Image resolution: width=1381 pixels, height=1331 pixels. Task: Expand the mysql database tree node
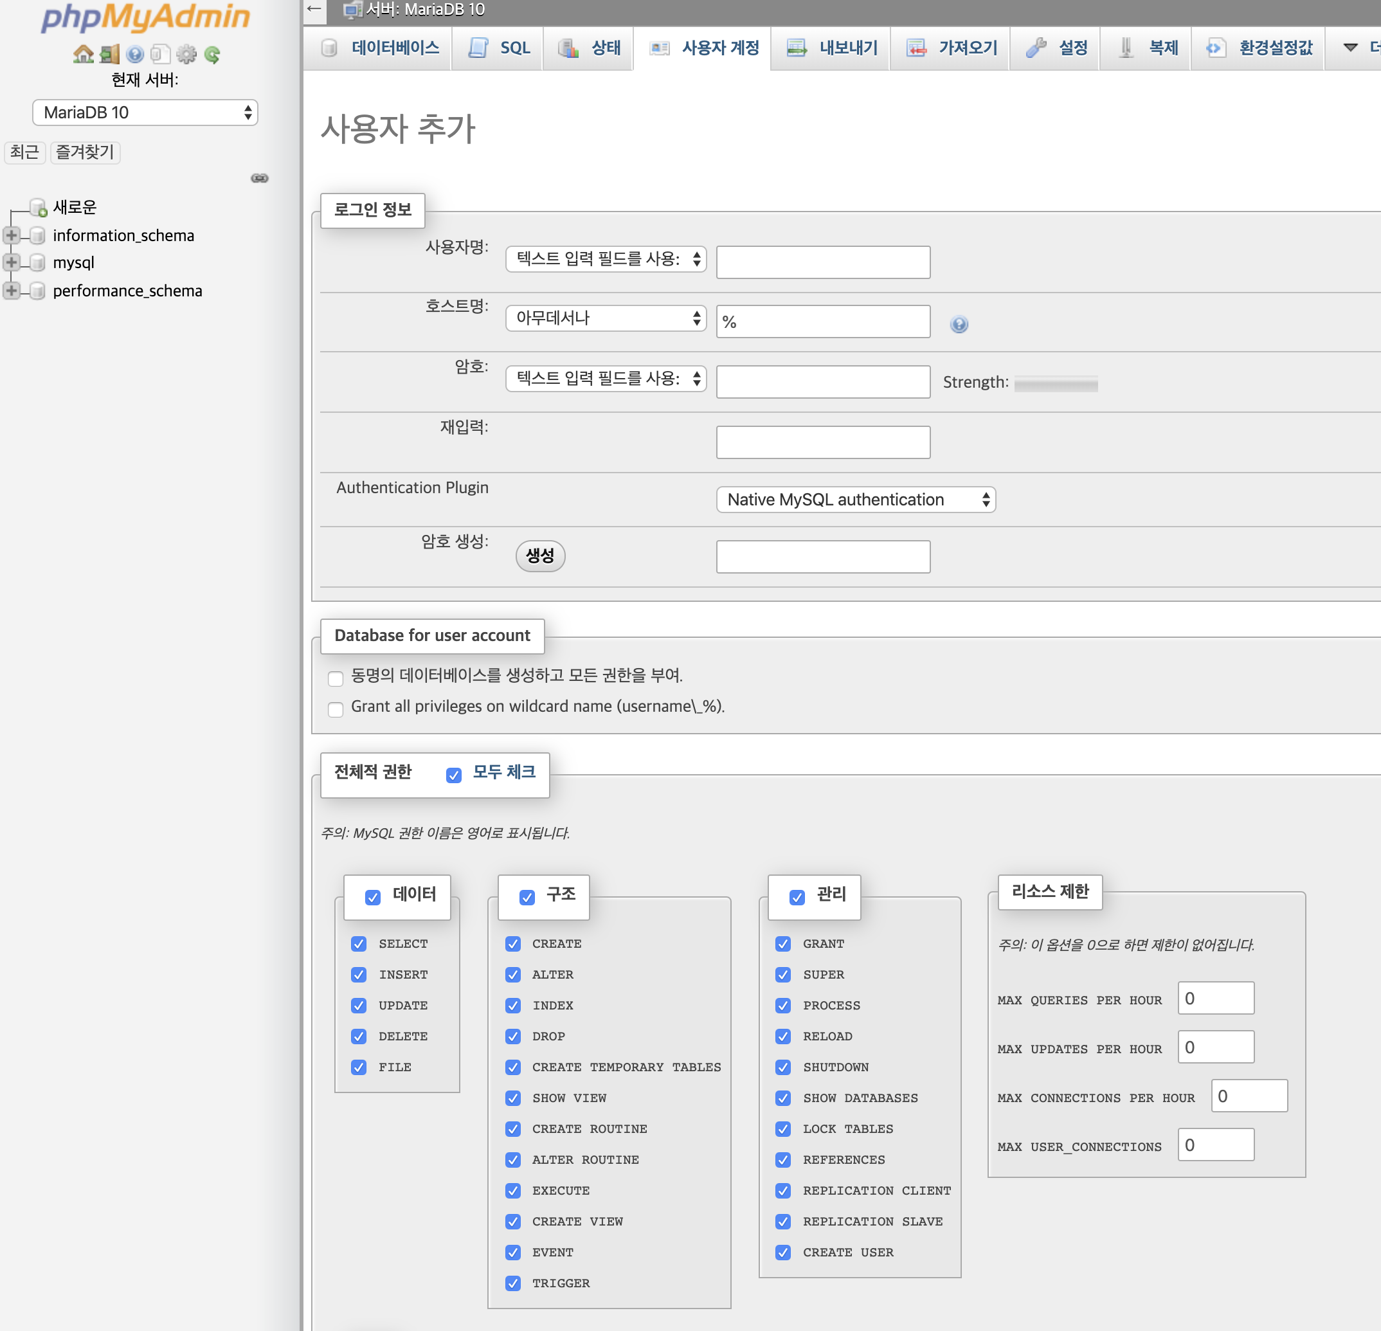pos(12,262)
